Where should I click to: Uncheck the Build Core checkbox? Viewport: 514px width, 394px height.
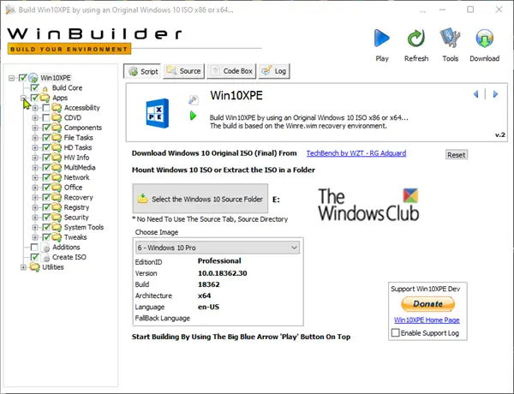(34, 87)
